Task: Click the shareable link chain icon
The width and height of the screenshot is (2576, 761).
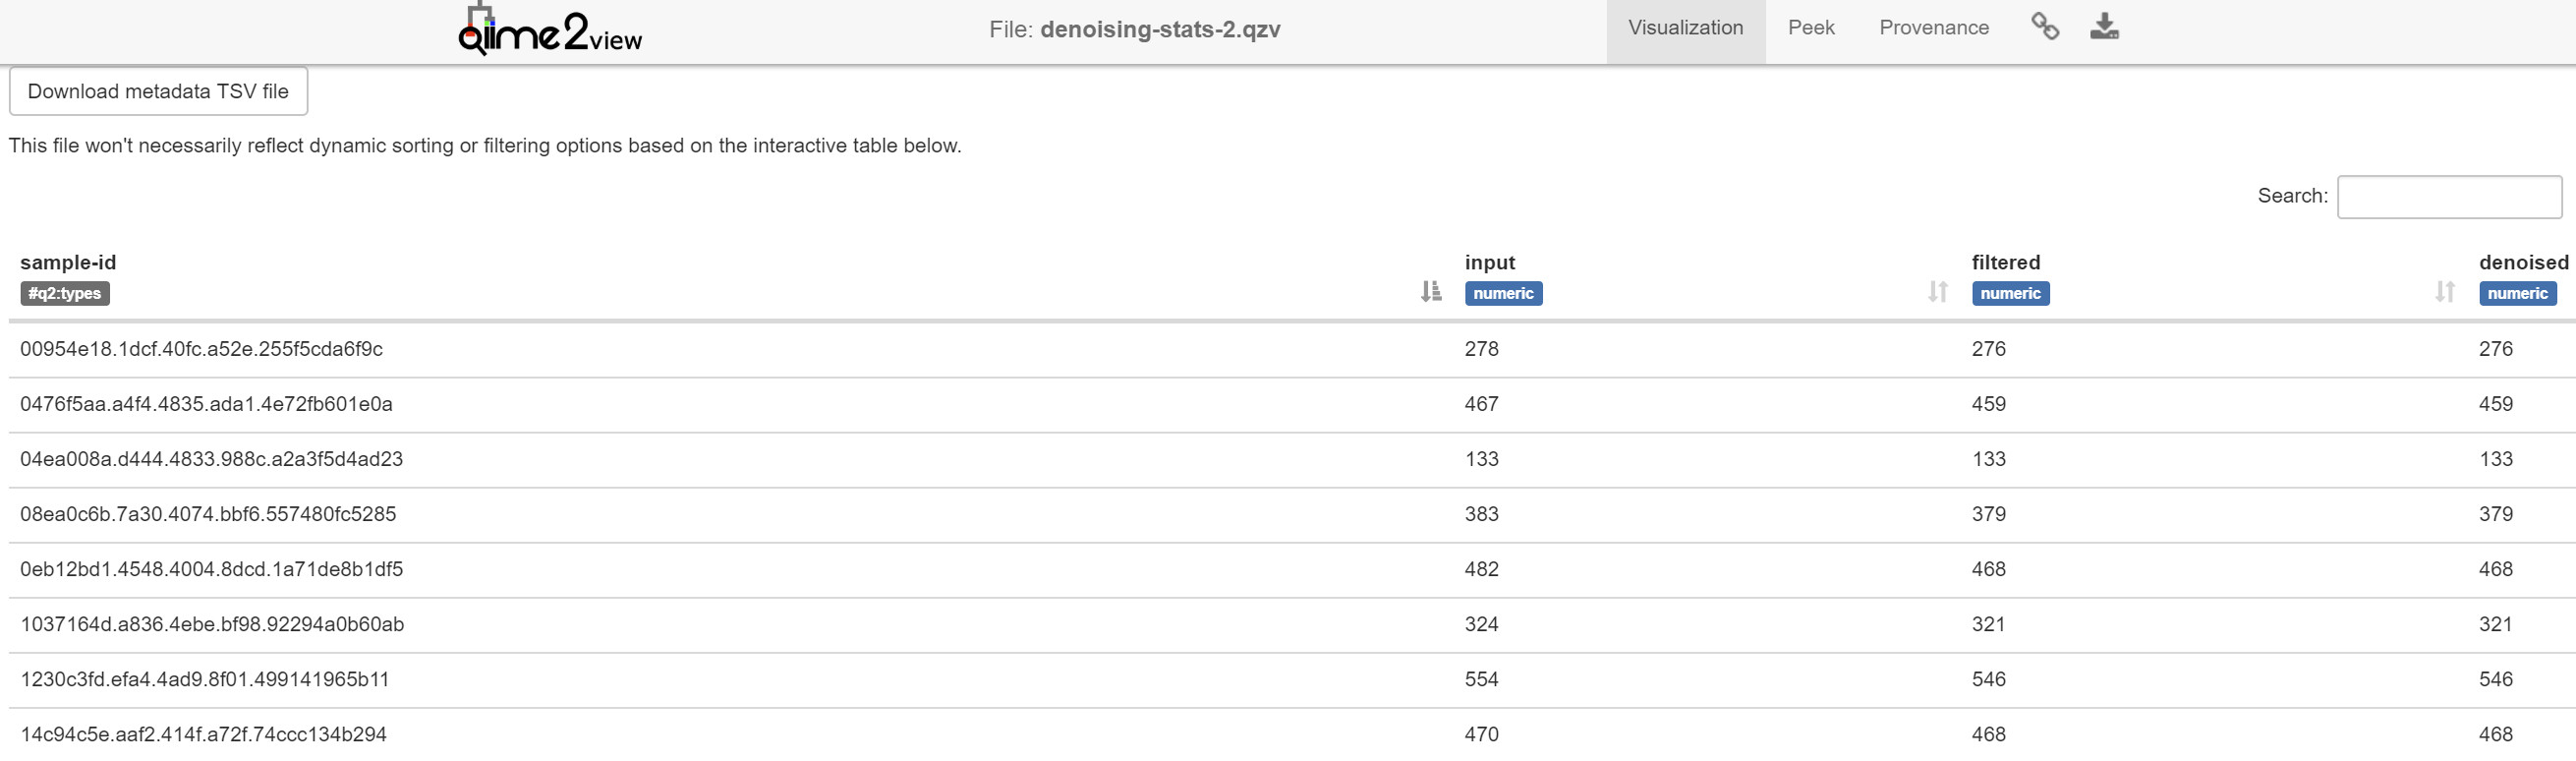Action: pos(2045,27)
